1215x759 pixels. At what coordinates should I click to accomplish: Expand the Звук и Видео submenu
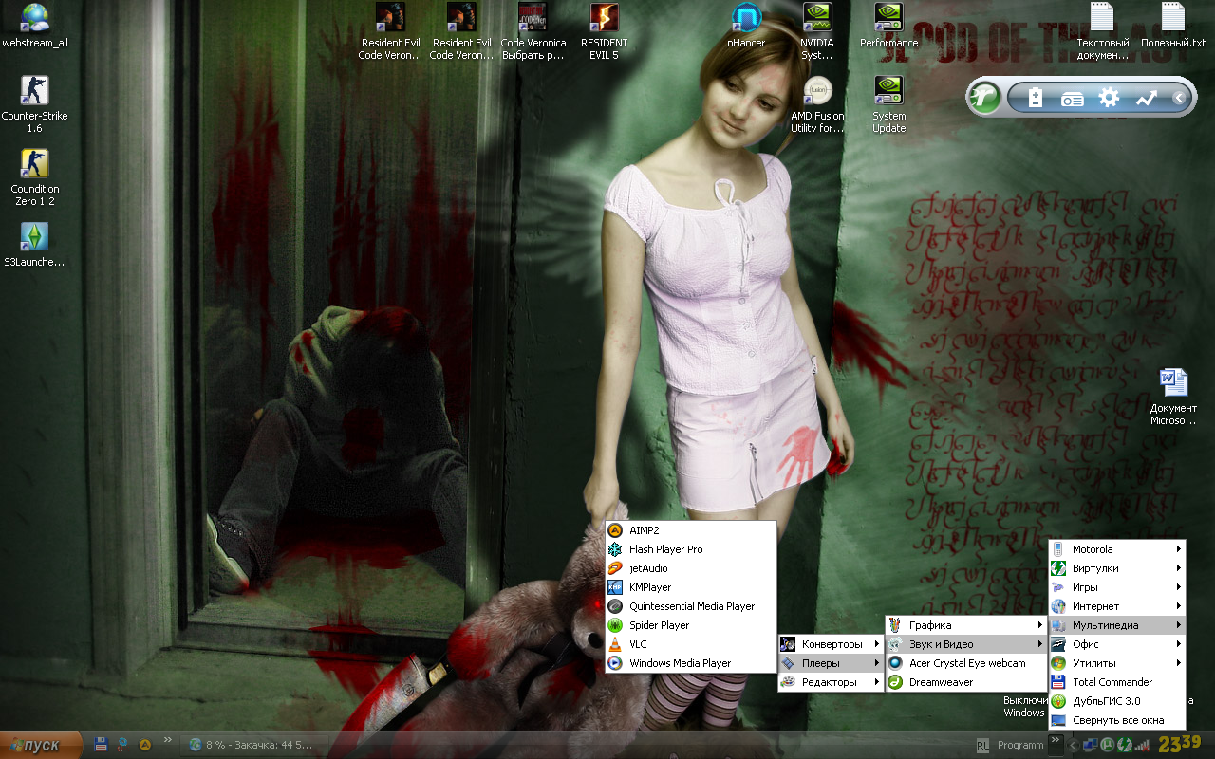(966, 644)
